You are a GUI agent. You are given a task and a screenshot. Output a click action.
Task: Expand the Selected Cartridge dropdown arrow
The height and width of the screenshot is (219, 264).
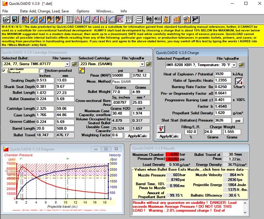142,64
